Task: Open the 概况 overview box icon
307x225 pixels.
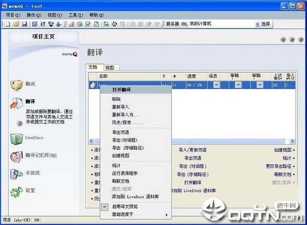Action: pyautogui.click(x=16, y=85)
